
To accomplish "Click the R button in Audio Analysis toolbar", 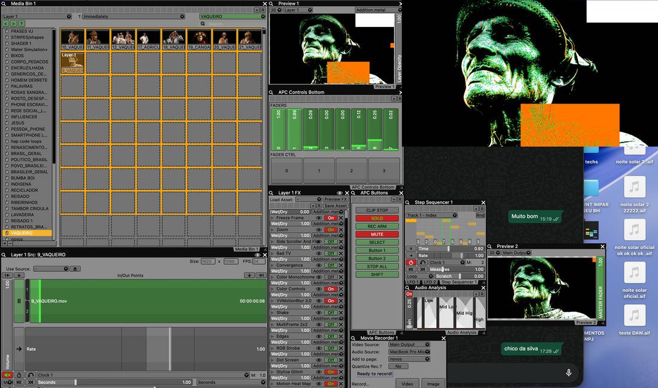I will point(482,294).
